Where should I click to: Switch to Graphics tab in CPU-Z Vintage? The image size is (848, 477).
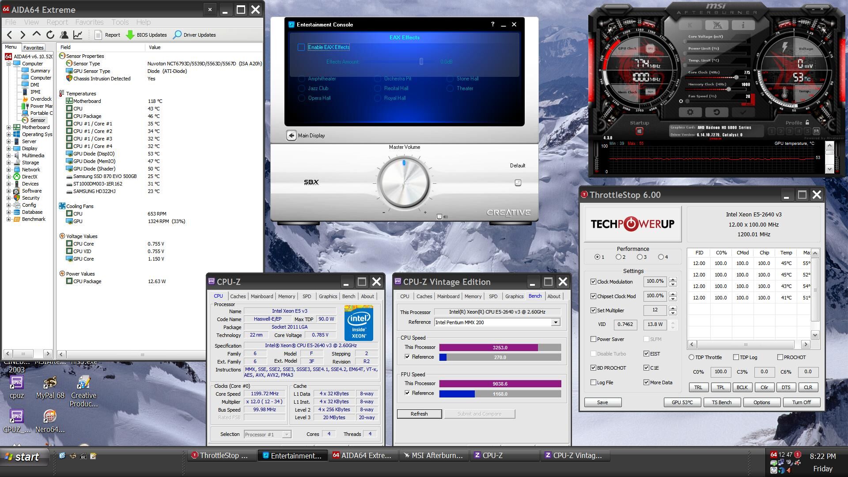pos(514,296)
